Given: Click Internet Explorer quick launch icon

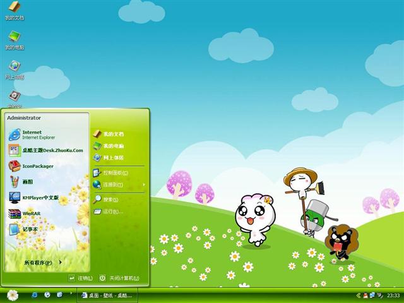Looking at the screenshot, I should pos(35,295).
